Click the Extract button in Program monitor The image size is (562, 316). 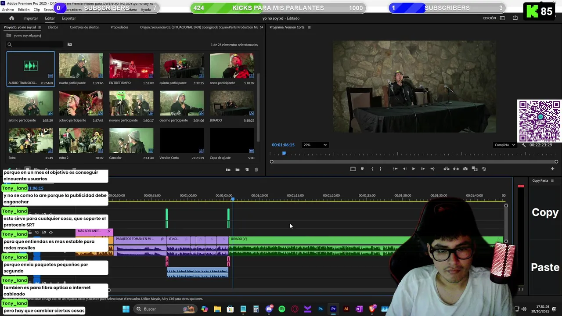click(x=456, y=169)
